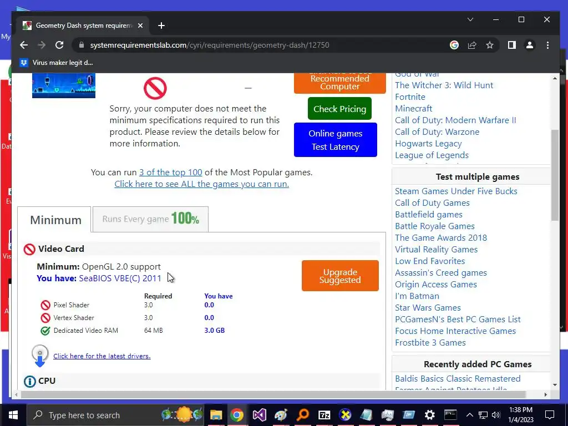Viewport: 568px width, 426px height.
Task: Open Settings gear on the taskbar
Action: tap(430, 415)
